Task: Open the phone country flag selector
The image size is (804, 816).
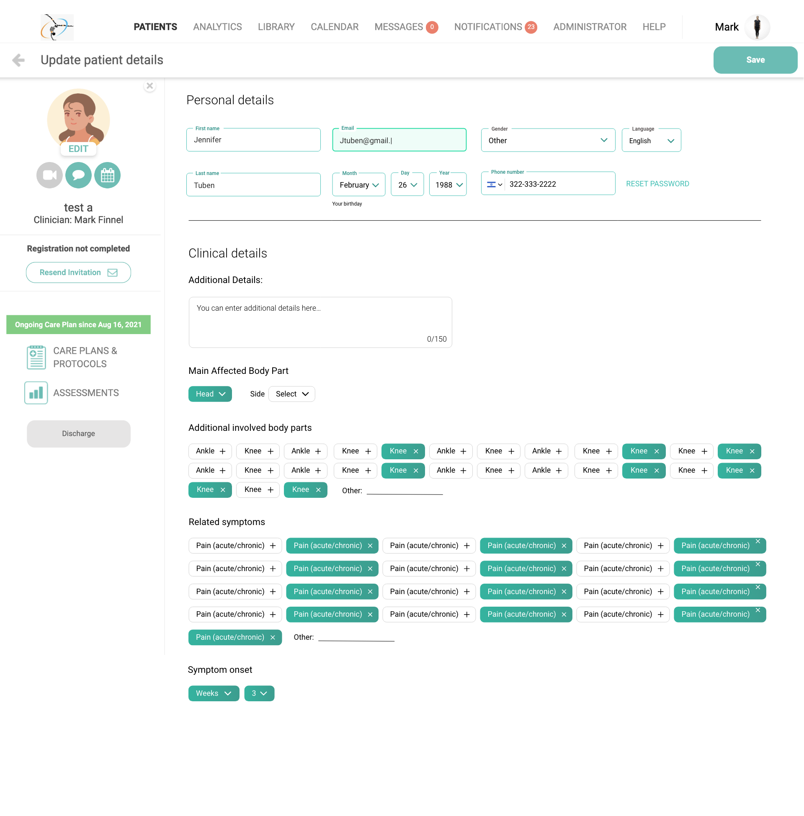Action: click(x=495, y=185)
